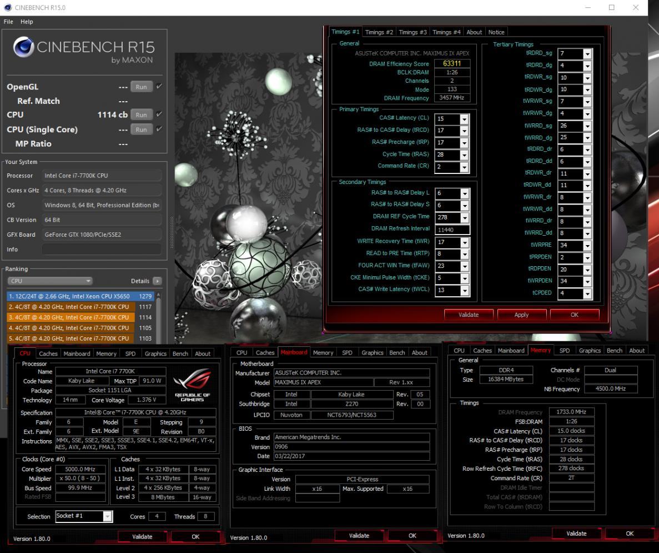Open Caches tab in left CPU-Z window
The width and height of the screenshot is (659, 553).
pyautogui.click(x=48, y=353)
